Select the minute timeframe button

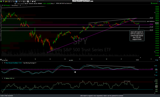[x=11, y=1]
